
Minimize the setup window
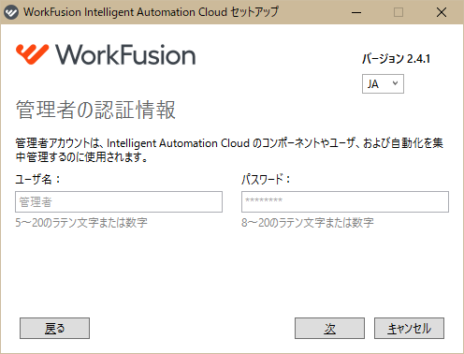tap(356, 12)
